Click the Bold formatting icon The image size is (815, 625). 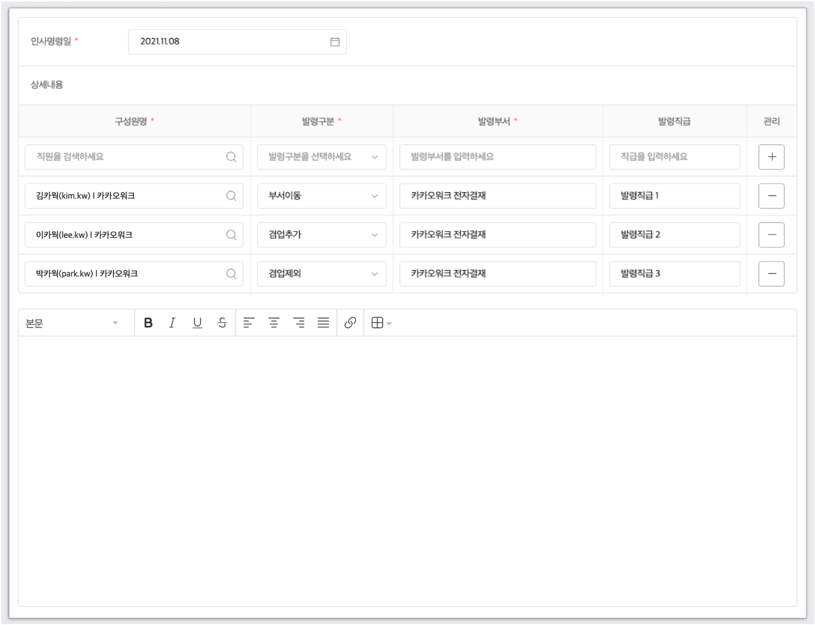coord(148,323)
